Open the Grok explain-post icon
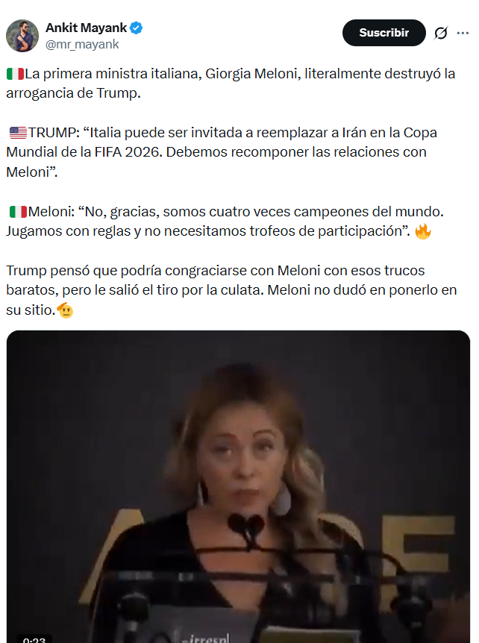The image size is (479, 643). pyautogui.click(x=441, y=33)
